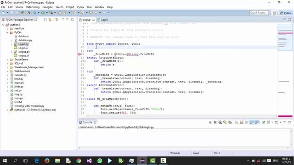Click the Terminate stop icon in Console
The width and height of the screenshot is (294, 165).
point(210,122)
